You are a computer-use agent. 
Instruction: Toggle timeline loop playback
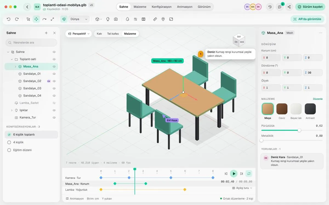pyautogui.click(x=249, y=174)
